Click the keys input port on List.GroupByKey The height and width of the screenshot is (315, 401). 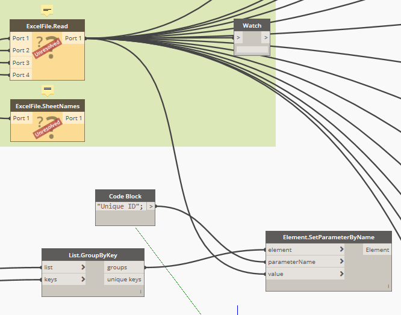coord(64,280)
